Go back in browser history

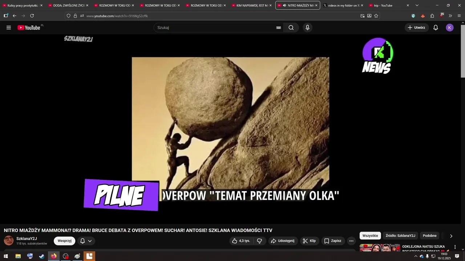tap(15, 16)
